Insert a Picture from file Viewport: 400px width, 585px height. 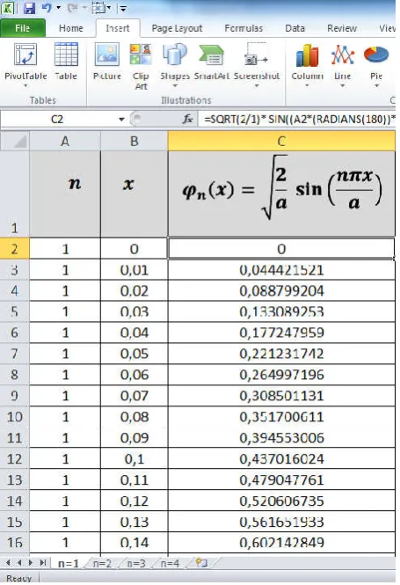107,62
